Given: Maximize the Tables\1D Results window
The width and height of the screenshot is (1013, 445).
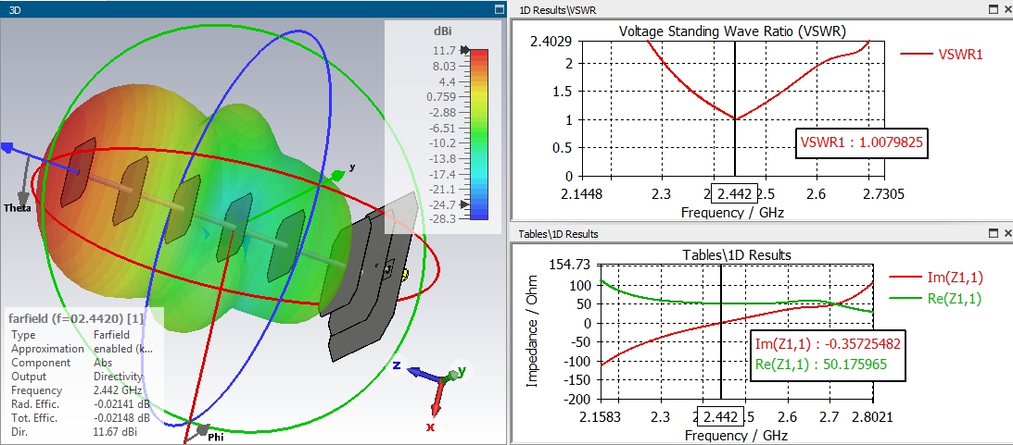Looking at the screenshot, I should click(994, 233).
